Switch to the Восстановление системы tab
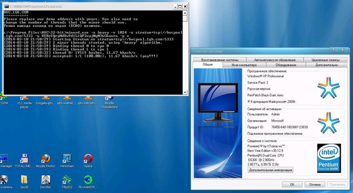This screenshot has height=193, width=353. tap(219, 60)
